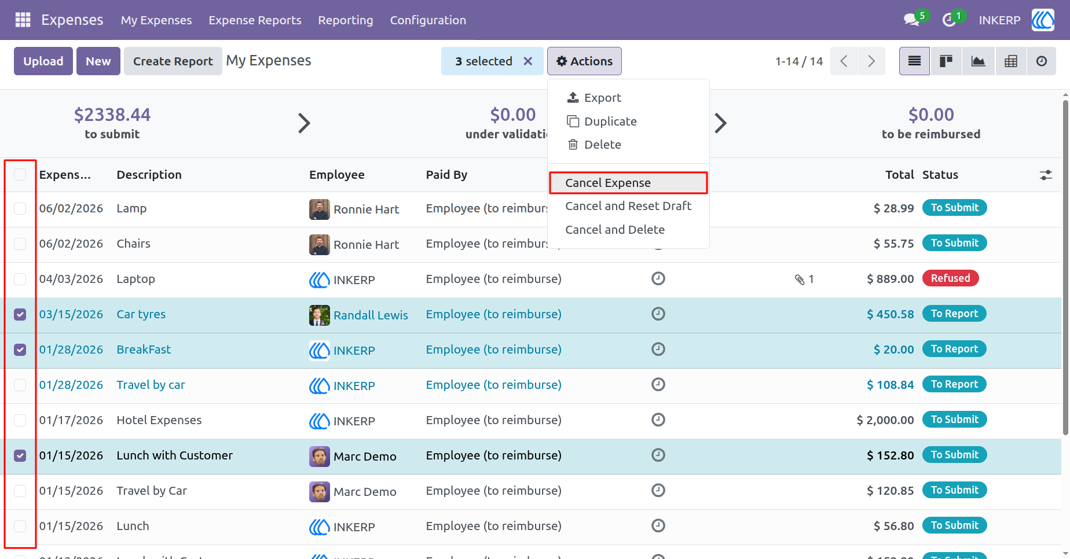Switch to graph view

click(979, 61)
